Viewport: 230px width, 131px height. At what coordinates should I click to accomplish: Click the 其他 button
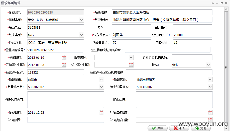201,128
